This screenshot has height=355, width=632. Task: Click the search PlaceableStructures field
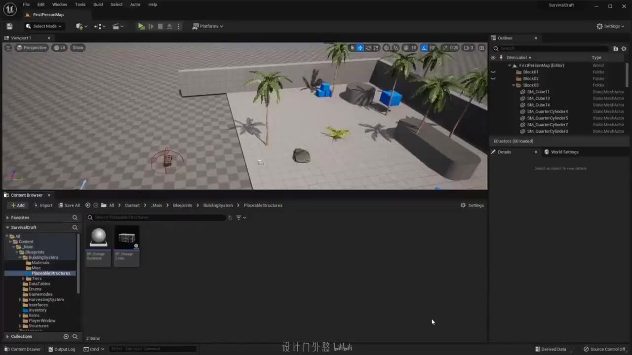point(156,217)
